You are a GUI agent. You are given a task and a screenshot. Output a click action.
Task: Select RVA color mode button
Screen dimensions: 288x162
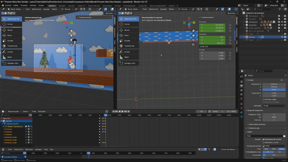pos(274,149)
